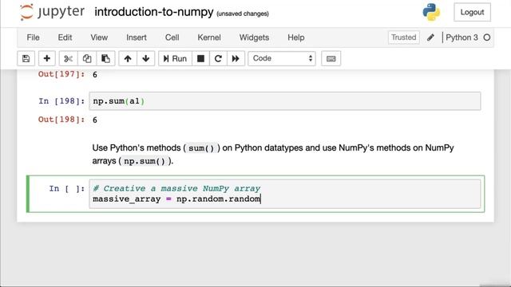This screenshot has width=511, height=287.
Task: Click the empty In [ ] prompt
Action: [67, 189]
